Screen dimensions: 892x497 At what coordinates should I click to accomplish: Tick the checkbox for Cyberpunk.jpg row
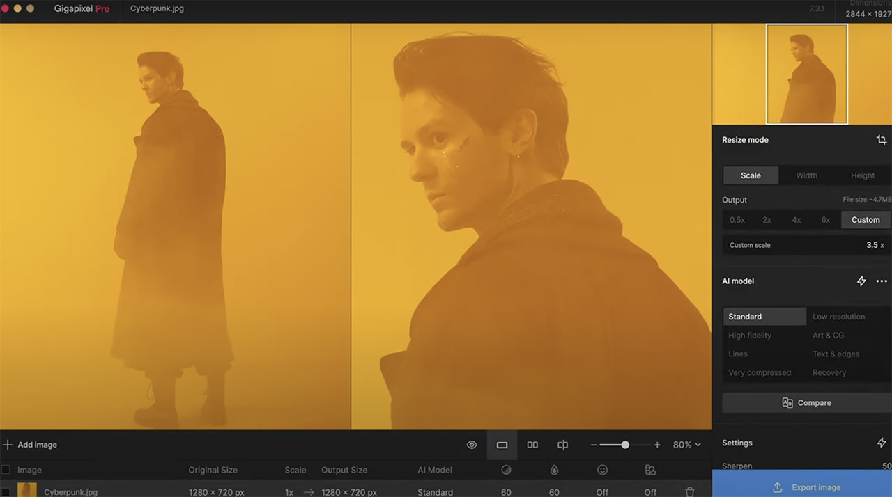(x=6, y=492)
